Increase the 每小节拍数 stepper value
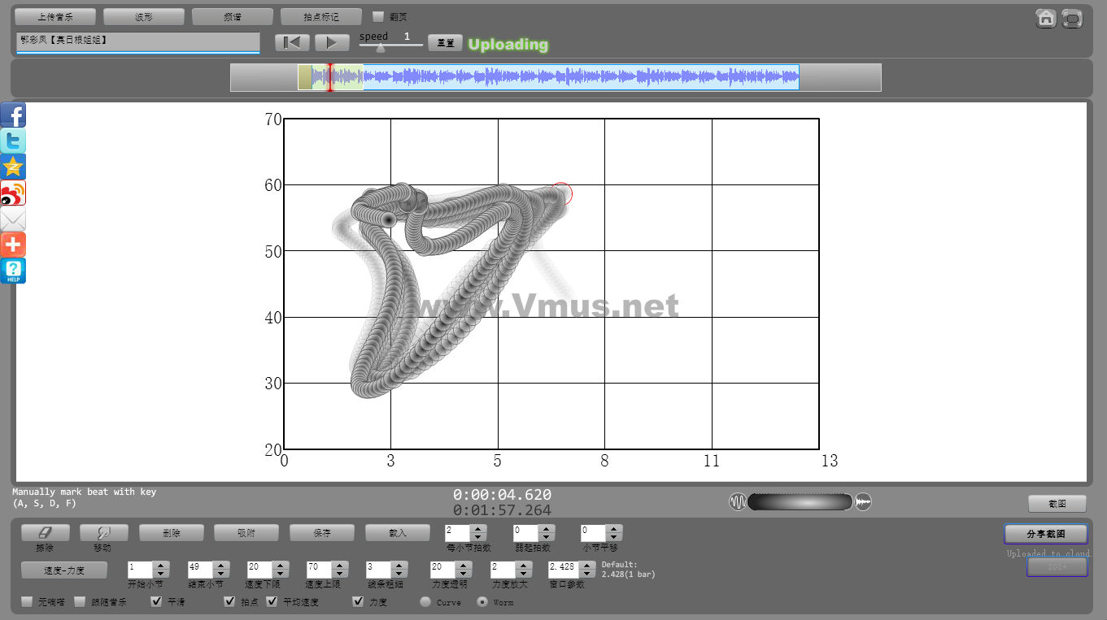This screenshot has height=620, width=1107. (479, 528)
